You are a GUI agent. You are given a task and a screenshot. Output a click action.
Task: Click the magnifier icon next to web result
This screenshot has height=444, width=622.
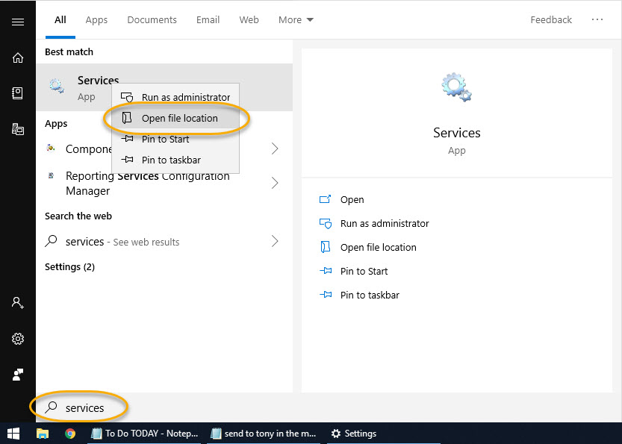51,241
